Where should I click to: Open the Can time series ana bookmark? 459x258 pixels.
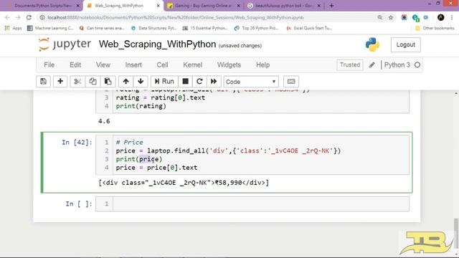(x=102, y=28)
